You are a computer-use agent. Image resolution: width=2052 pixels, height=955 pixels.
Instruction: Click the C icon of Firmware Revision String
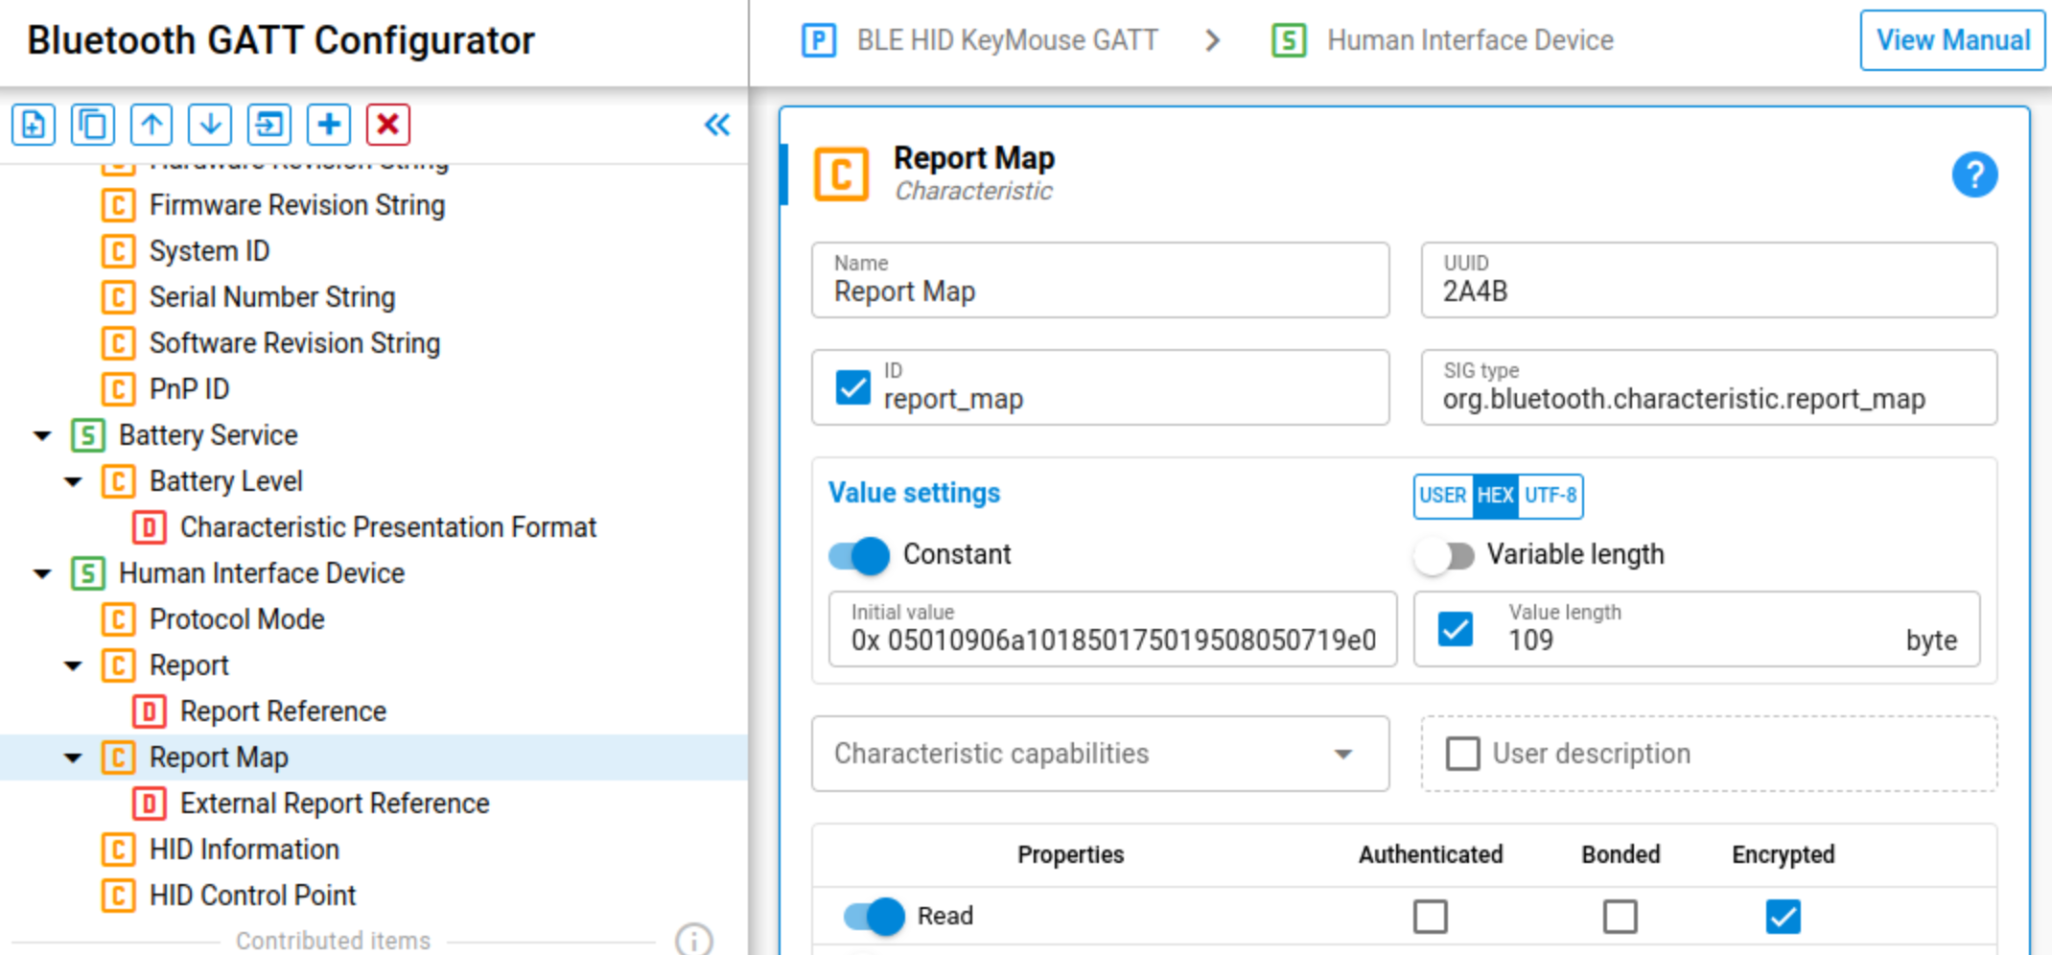[118, 205]
